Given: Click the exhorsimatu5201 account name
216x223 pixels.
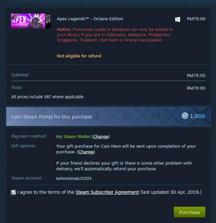Looking at the screenshot, I should point(74,179).
